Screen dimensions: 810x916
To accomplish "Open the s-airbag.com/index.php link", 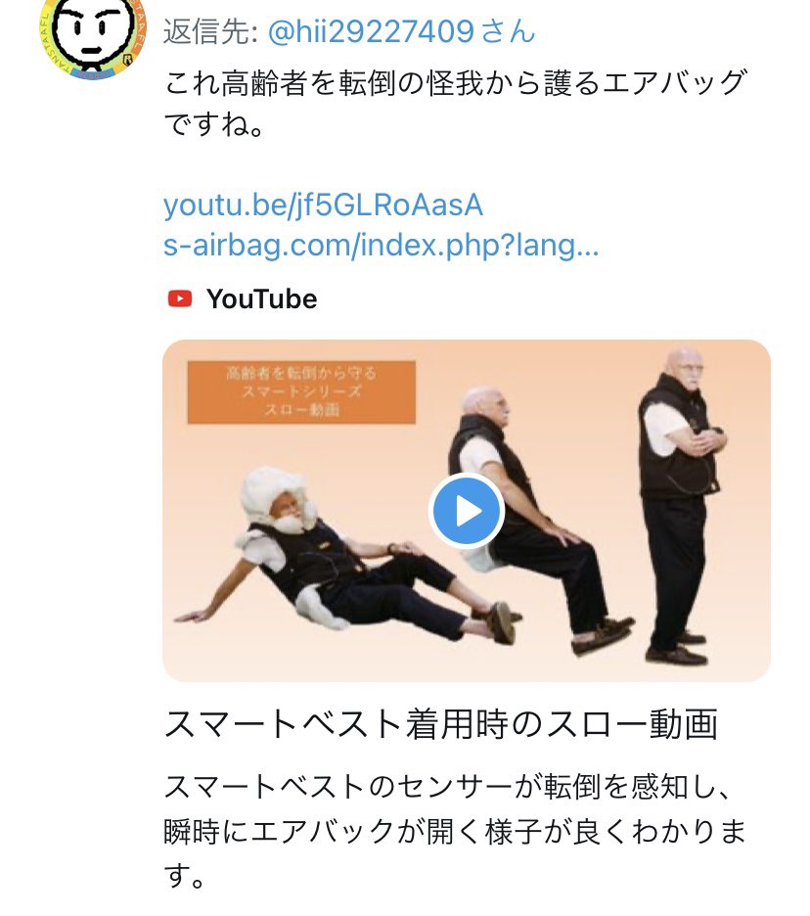I will click(x=381, y=245).
